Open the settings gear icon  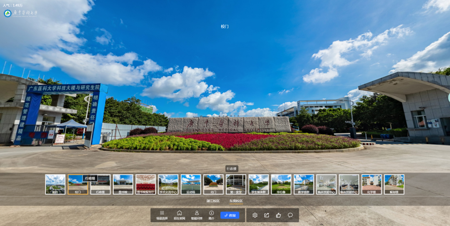255,215
